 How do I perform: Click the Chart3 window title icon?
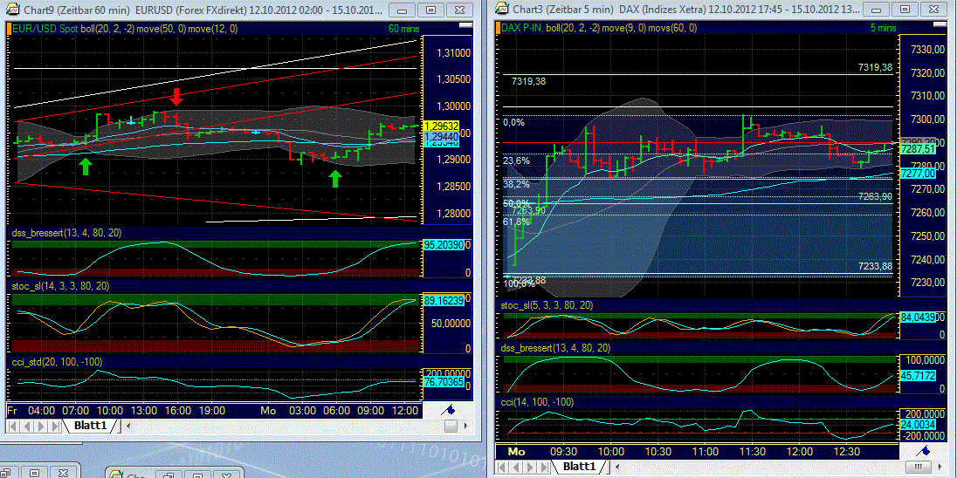(x=502, y=9)
